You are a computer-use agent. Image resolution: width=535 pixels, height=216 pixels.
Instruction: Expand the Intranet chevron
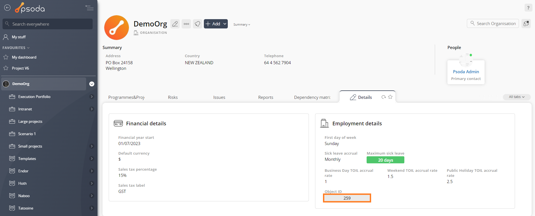[92, 109]
